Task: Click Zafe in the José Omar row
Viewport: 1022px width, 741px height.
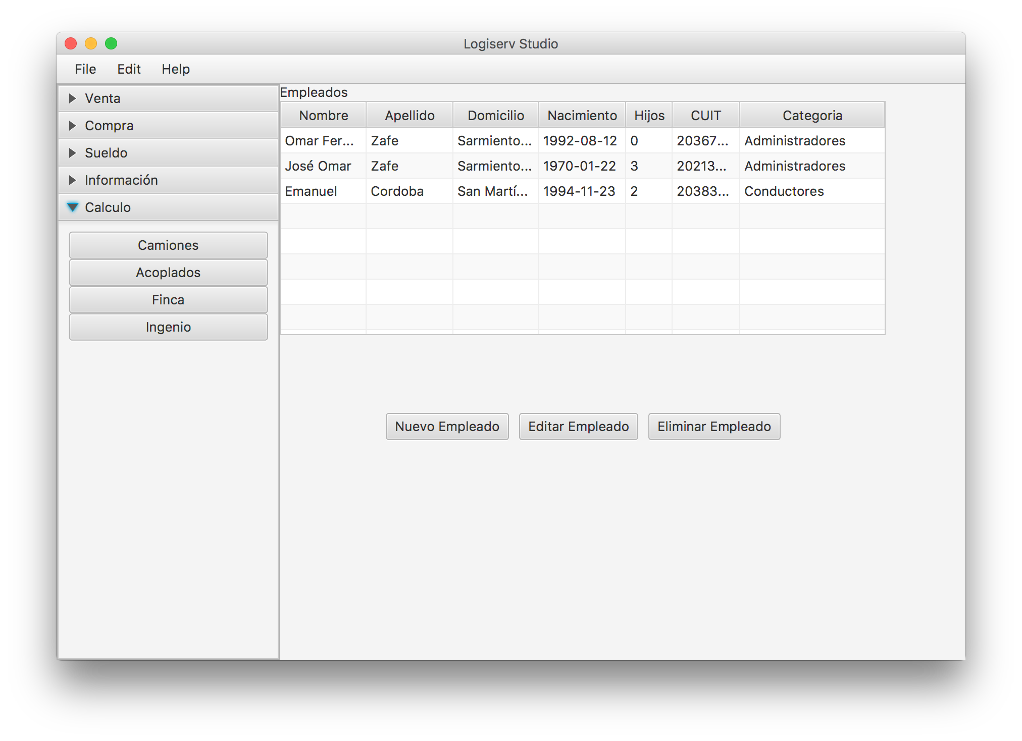Action: [410, 166]
